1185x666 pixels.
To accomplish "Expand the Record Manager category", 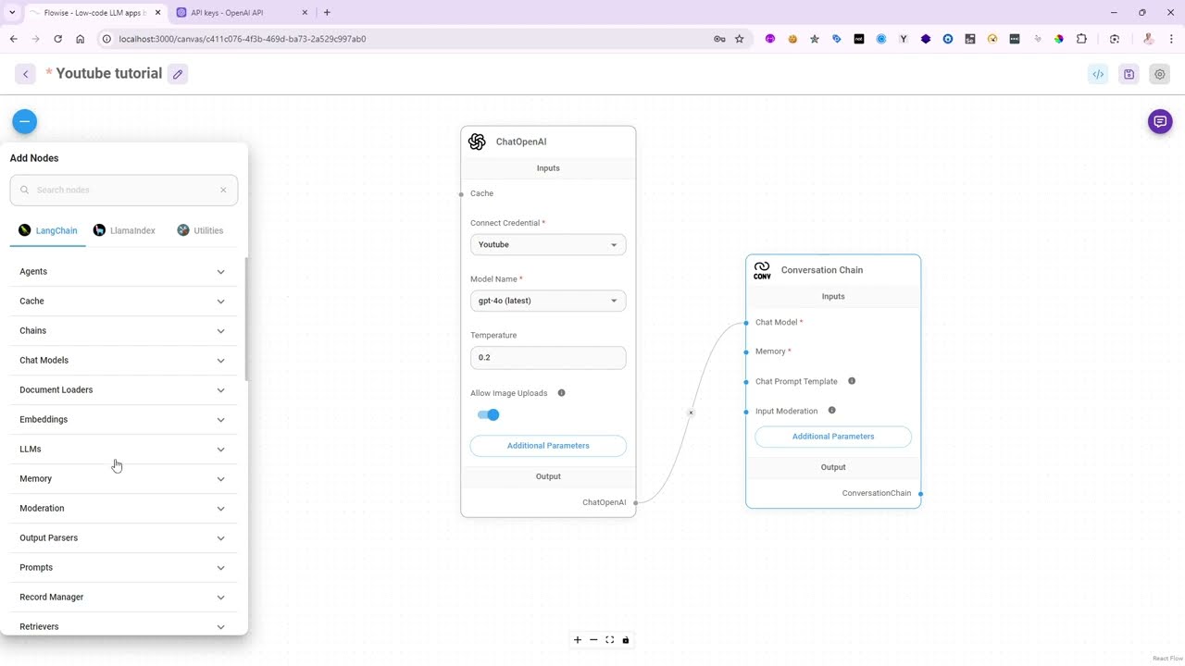I will coord(123,598).
